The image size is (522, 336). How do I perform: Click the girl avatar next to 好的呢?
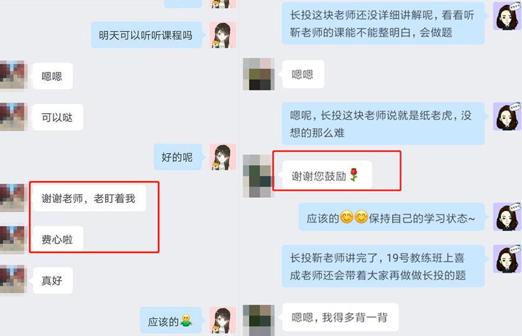[222, 157]
